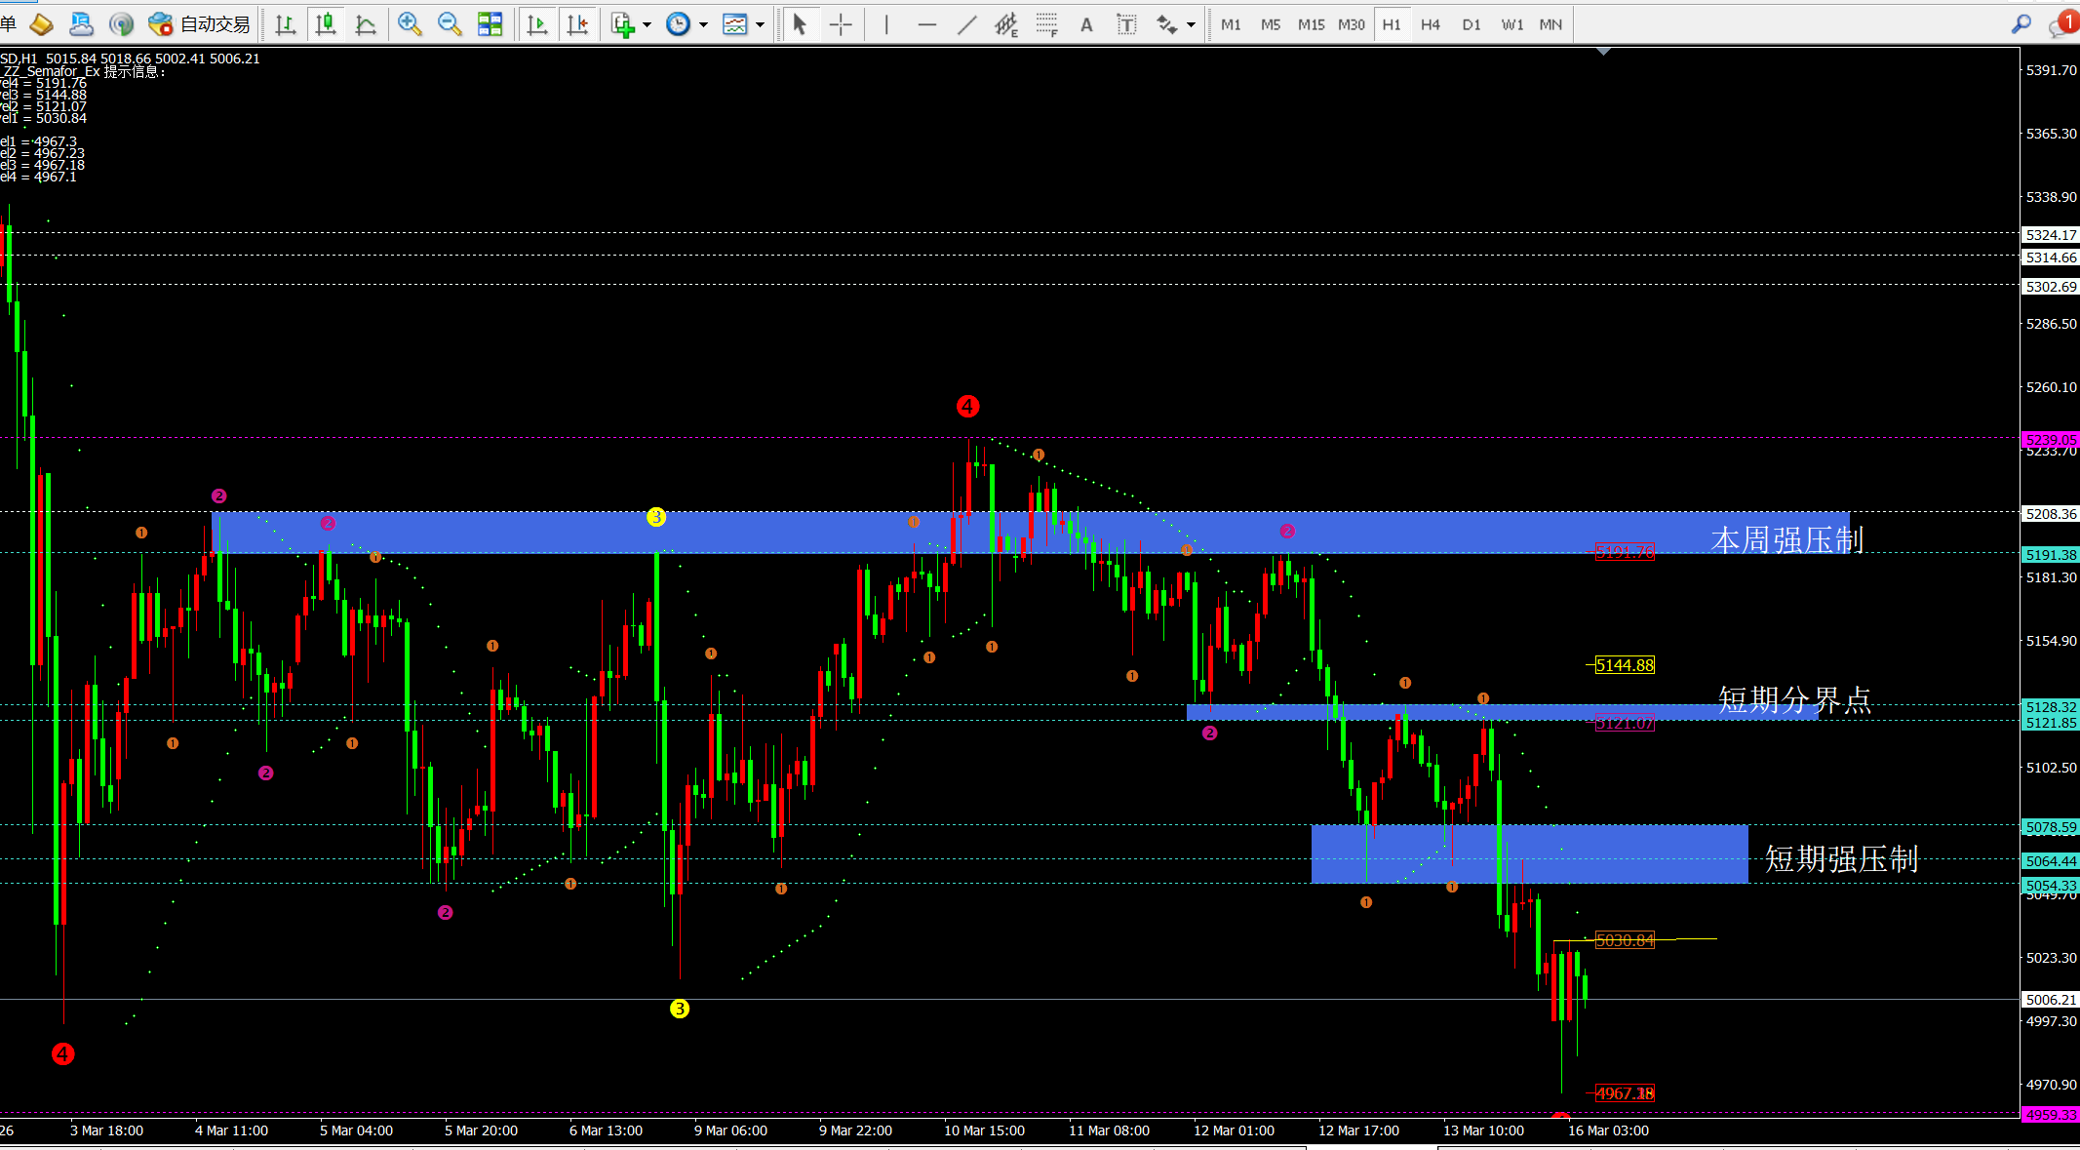Click the Tile Windows grid icon

[490, 24]
